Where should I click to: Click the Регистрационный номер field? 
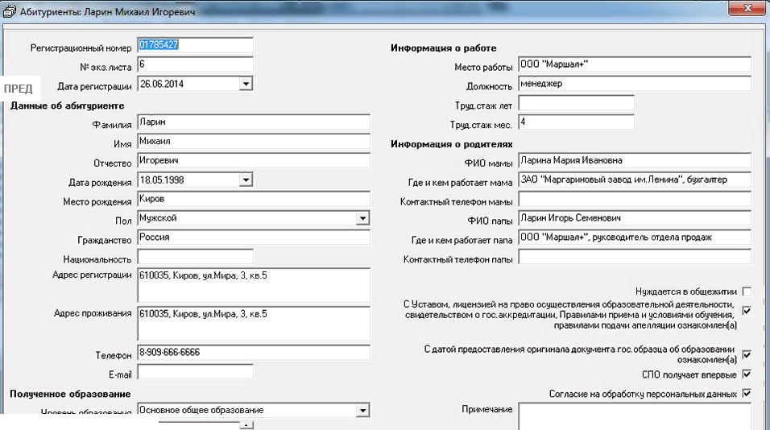coord(195,45)
